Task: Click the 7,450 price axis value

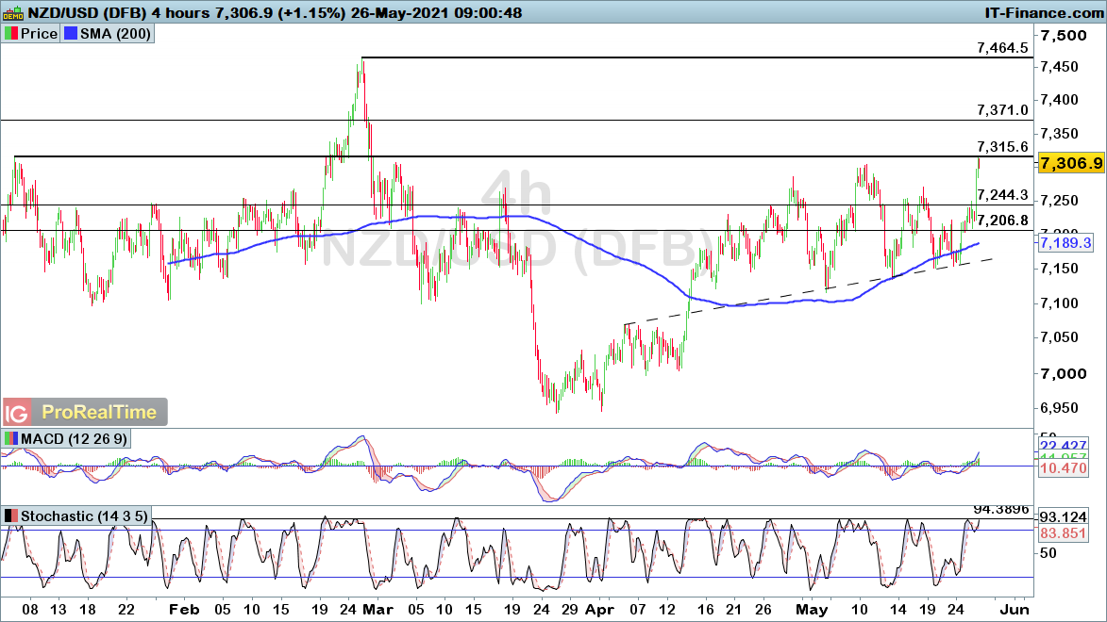Action: [1060, 67]
